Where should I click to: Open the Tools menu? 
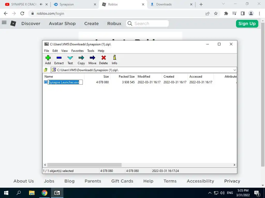click(x=91, y=51)
